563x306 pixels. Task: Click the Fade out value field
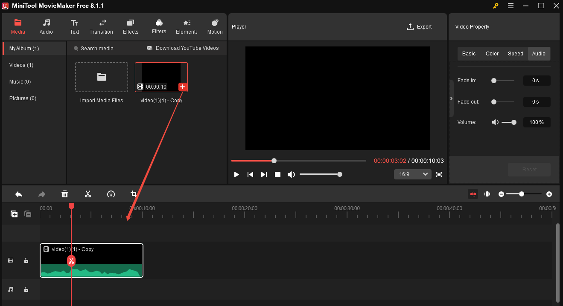537,102
